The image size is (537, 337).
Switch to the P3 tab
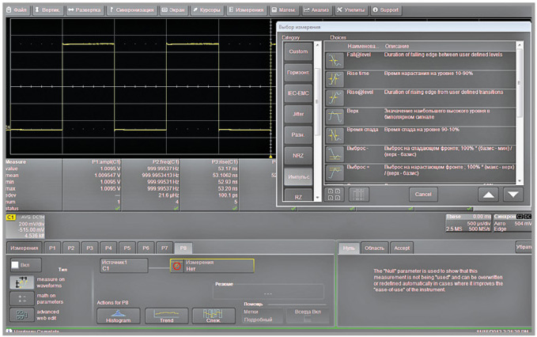(x=89, y=248)
